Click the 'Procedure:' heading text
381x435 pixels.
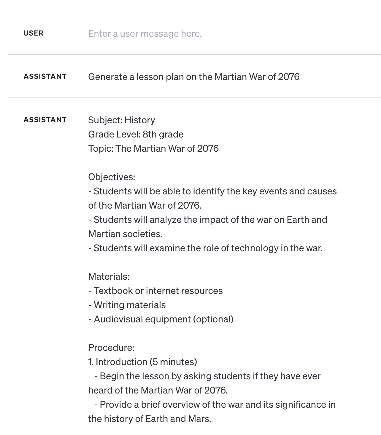pyautogui.click(x=111, y=348)
